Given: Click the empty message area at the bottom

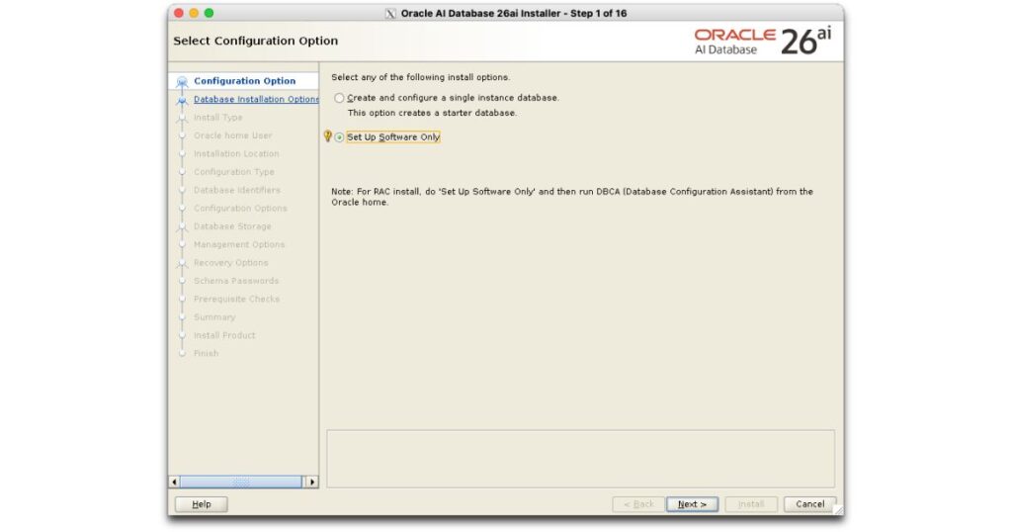Looking at the screenshot, I should coord(580,459).
